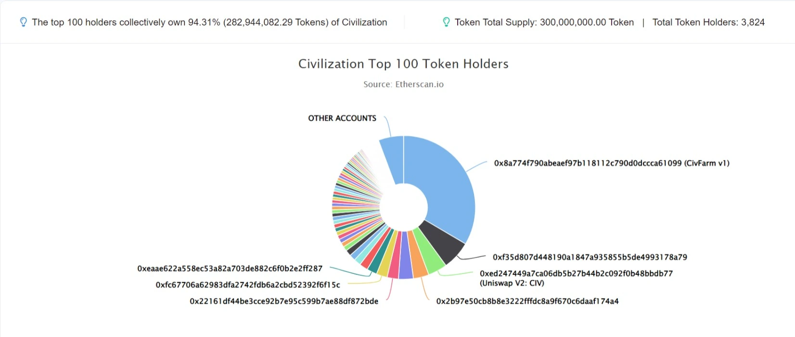Click the green lightbulb icon near Token Total Supply
This screenshot has height=337, width=795.
point(446,22)
